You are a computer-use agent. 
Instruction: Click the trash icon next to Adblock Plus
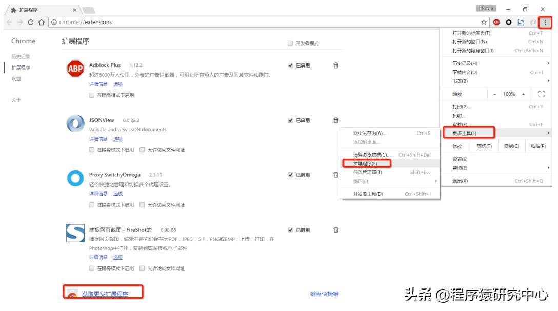tap(336, 65)
